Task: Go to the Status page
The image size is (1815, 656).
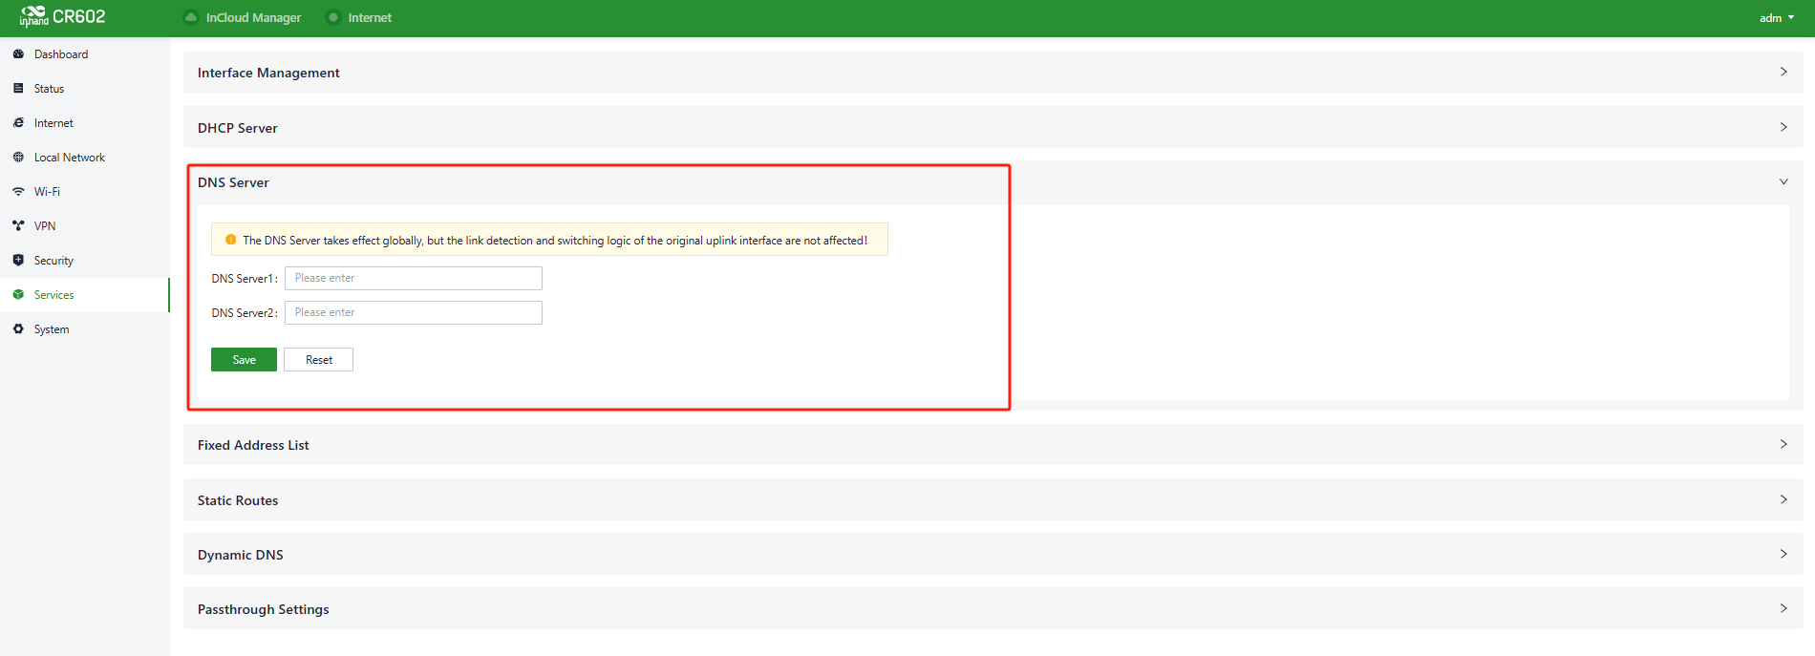Action: coord(84,89)
